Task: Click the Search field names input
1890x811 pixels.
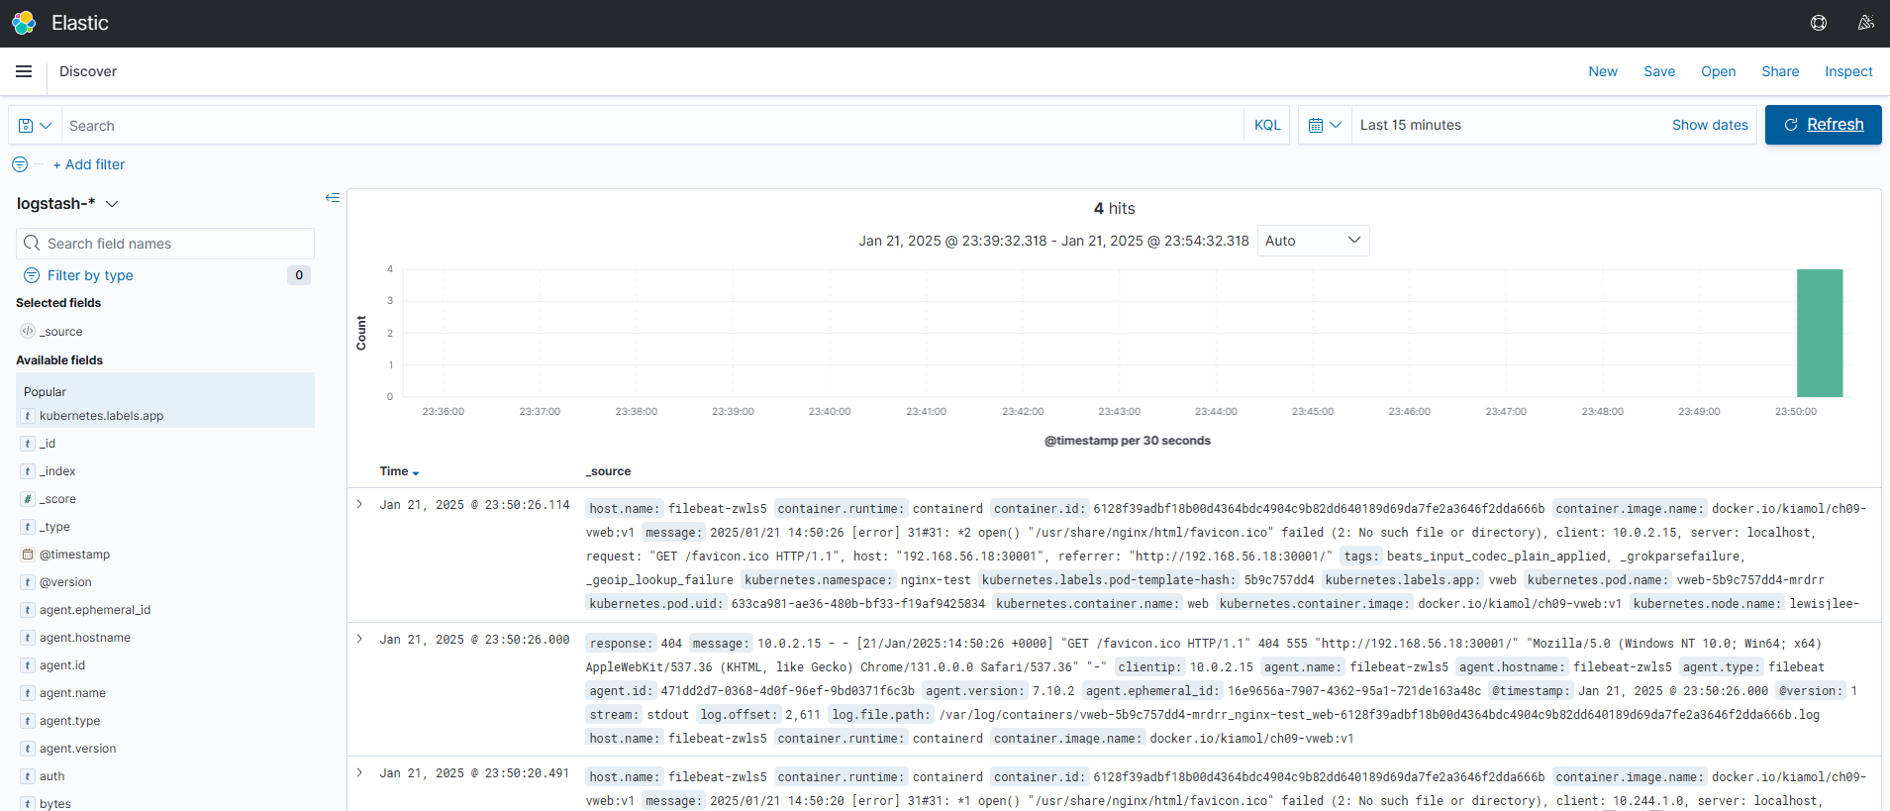Action: click(x=165, y=244)
